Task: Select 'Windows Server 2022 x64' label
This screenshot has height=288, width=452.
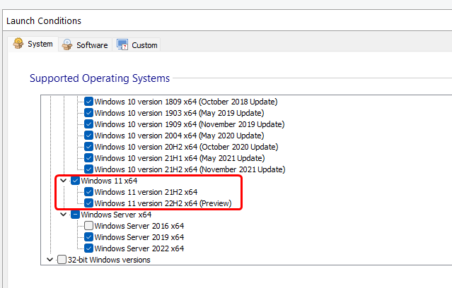Action: click(139, 248)
